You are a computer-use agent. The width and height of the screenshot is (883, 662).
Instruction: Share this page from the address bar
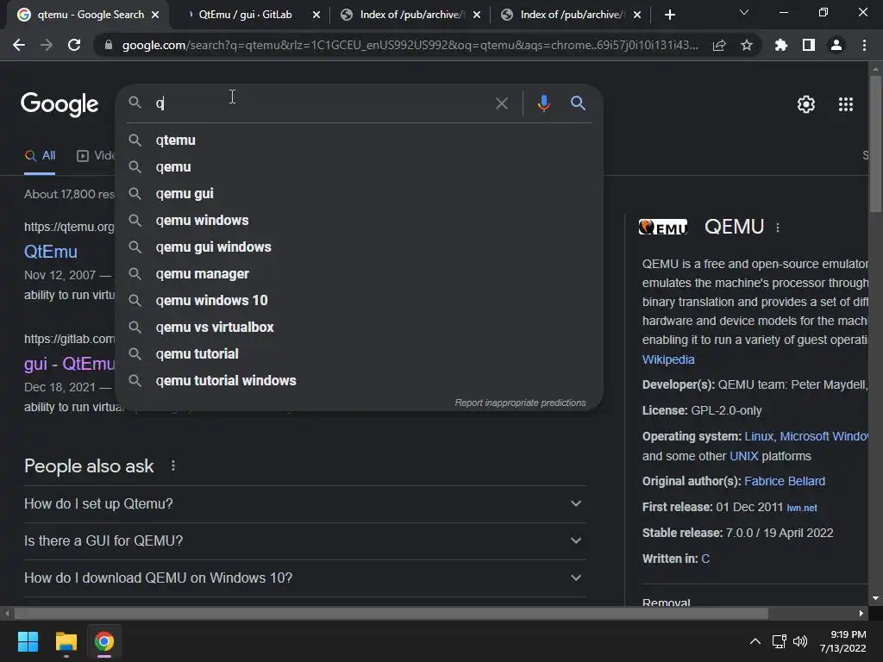719,45
